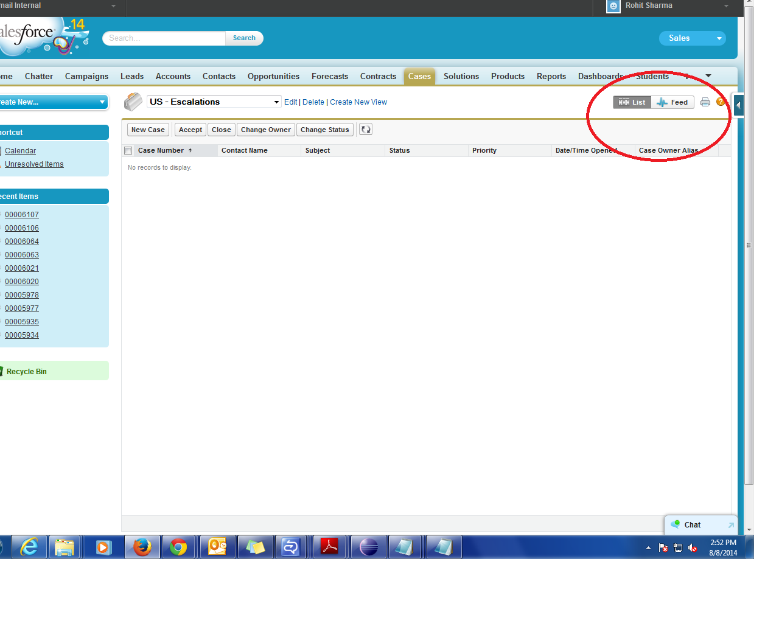Go to the Contacts tab

(x=219, y=77)
